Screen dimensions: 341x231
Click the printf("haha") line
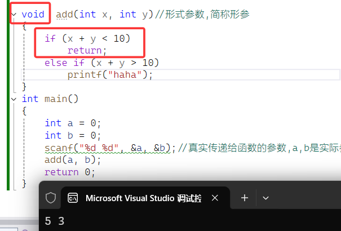[x=110, y=75]
